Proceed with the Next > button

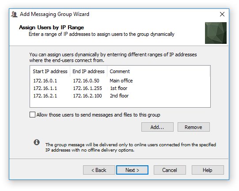(132, 170)
